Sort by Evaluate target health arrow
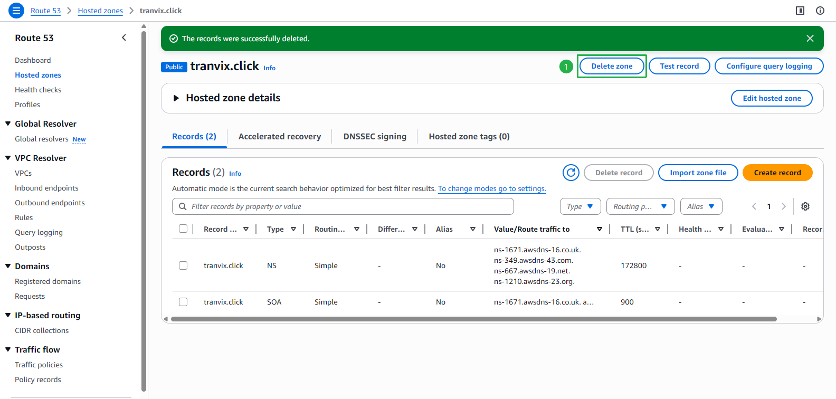The height and width of the screenshot is (399, 836). click(x=782, y=229)
